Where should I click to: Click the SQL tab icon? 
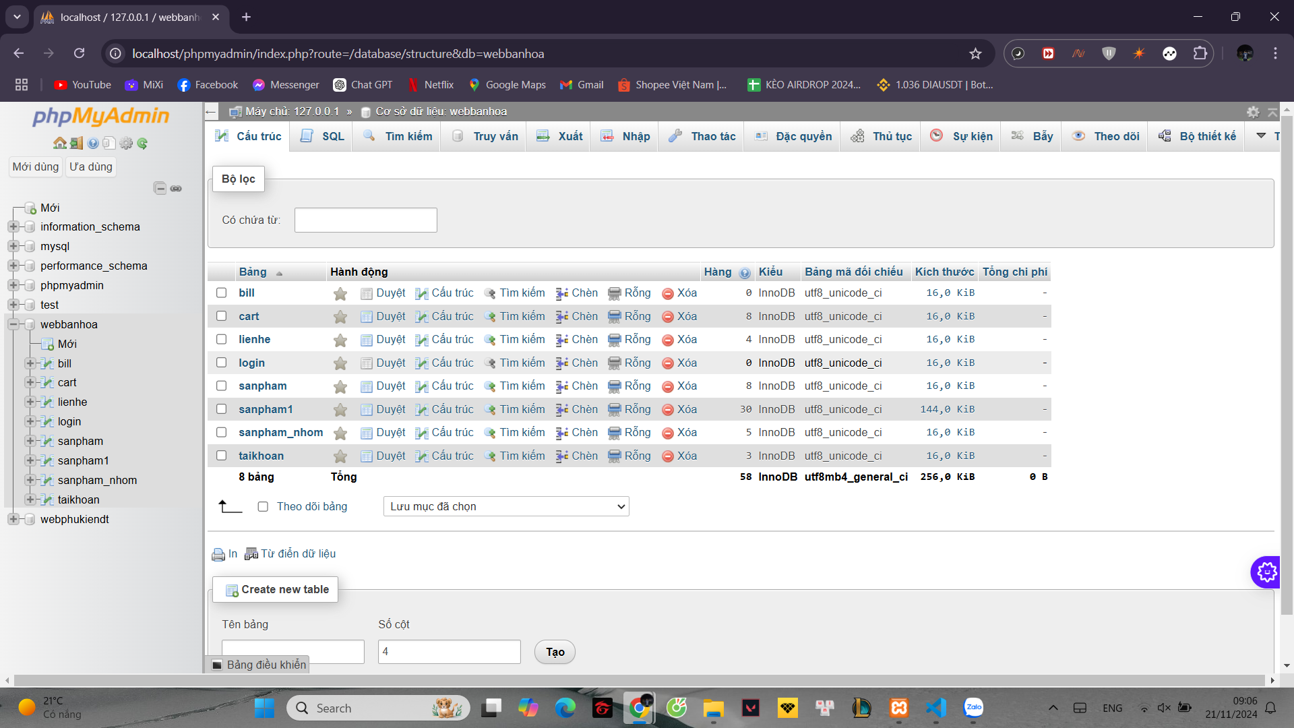point(307,136)
